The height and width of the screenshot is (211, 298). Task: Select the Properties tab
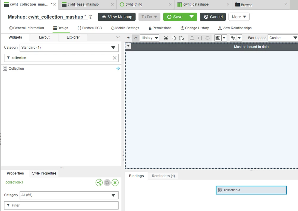(15, 173)
